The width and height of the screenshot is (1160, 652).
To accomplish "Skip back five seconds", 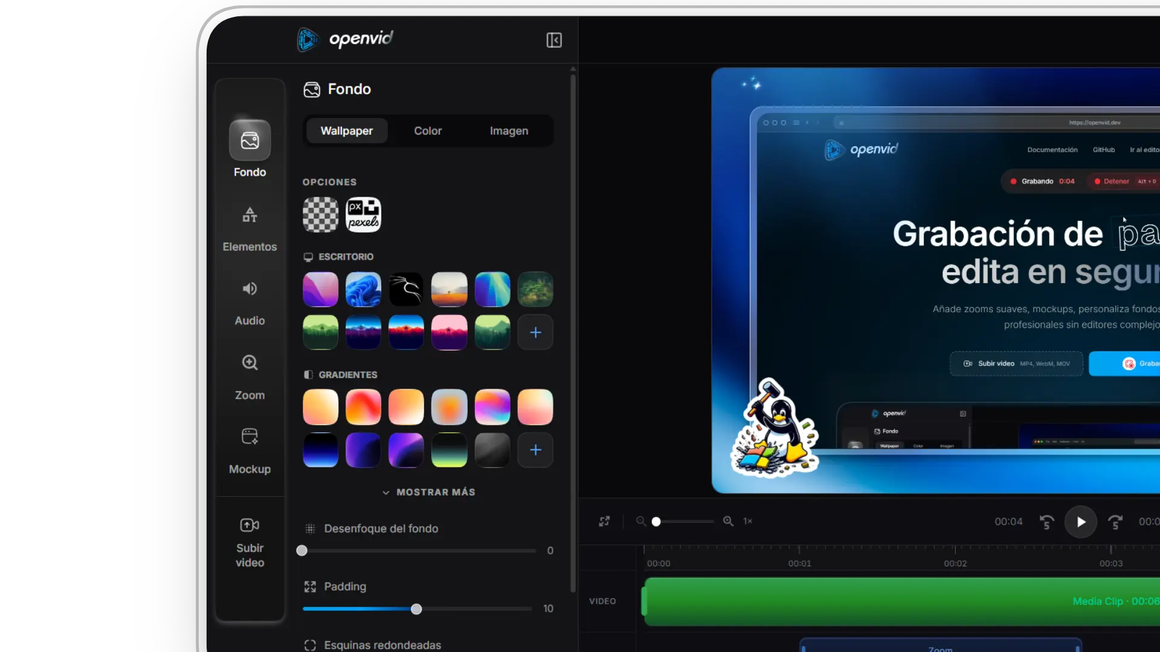I will point(1046,522).
